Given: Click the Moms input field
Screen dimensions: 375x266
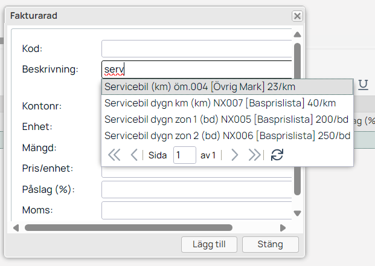Looking at the screenshot, I should click(x=196, y=210).
